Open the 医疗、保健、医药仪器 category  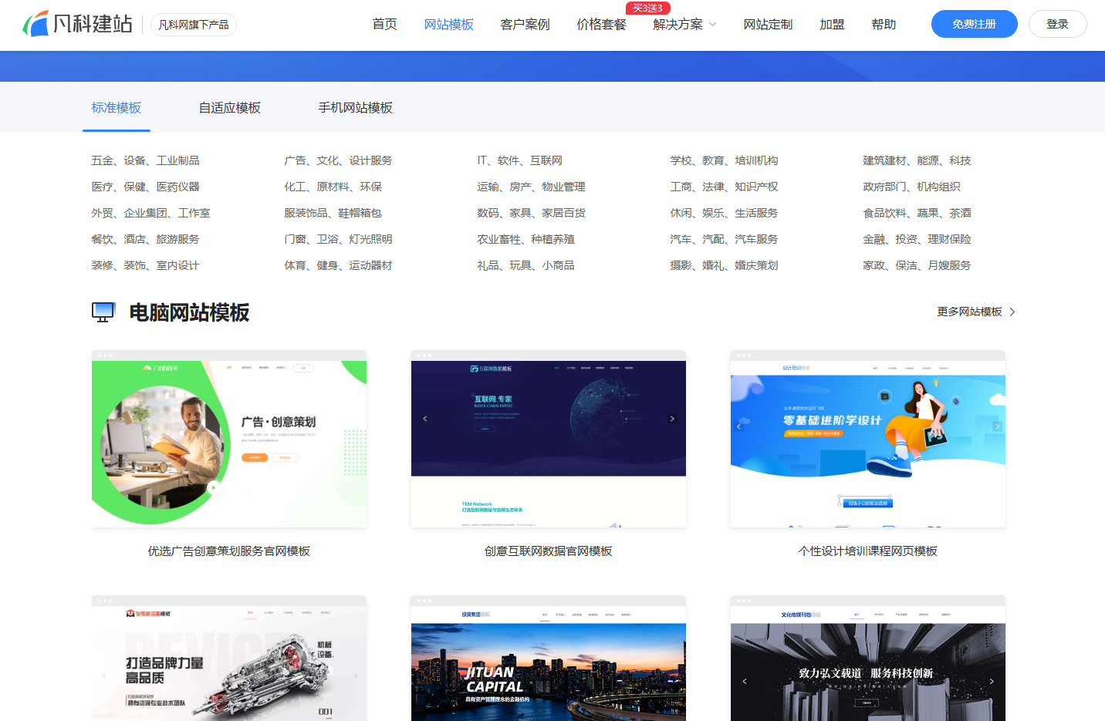[145, 187]
